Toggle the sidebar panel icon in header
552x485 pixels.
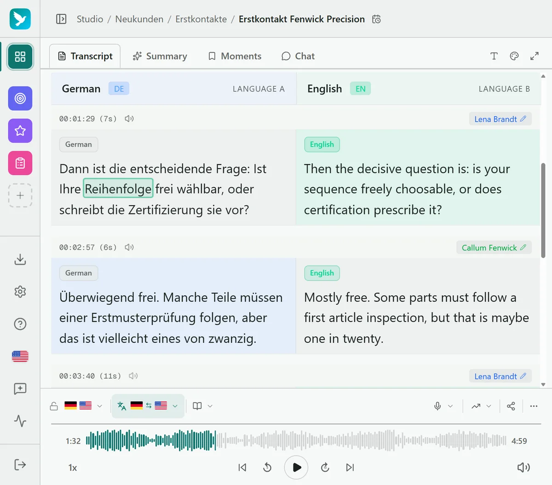coord(61,19)
